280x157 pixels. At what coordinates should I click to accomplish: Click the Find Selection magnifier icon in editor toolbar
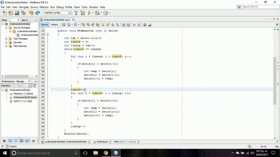tap(84, 25)
